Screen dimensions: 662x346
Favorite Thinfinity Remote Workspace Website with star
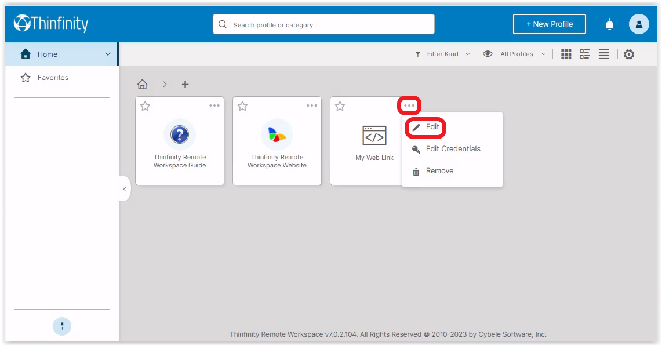coord(243,106)
